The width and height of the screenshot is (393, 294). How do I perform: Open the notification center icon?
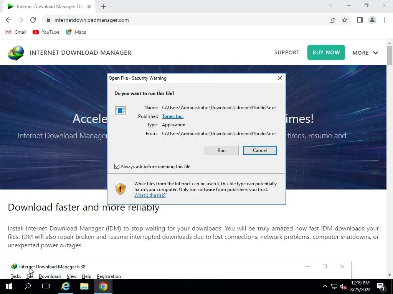(381, 286)
